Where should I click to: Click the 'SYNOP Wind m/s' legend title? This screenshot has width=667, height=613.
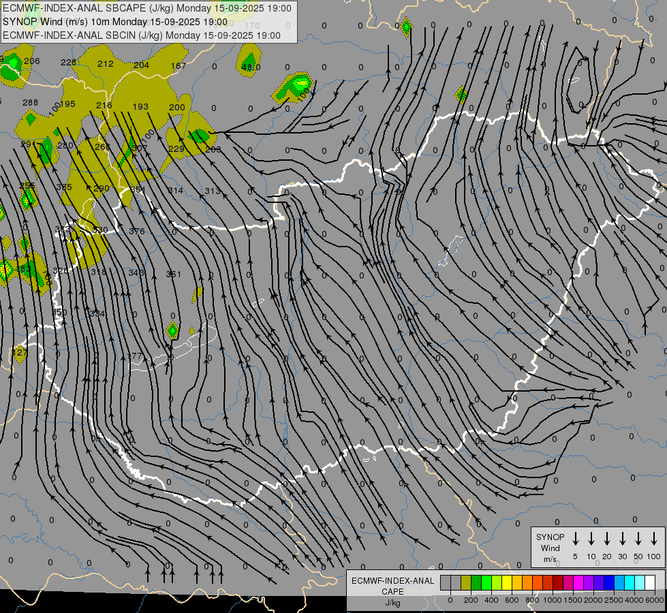pyautogui.click(x=550, y=548)
